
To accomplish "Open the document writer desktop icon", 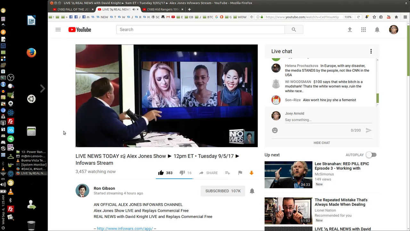I will coord(31,21).
